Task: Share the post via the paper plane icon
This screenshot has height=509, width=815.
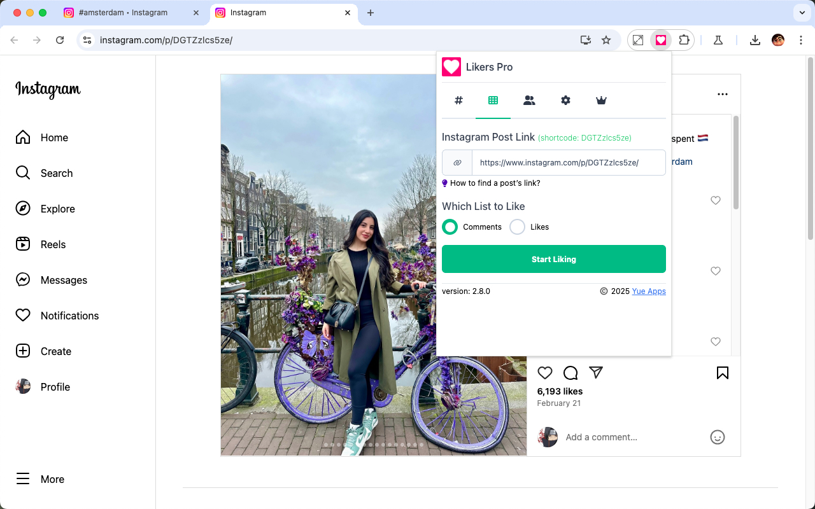Action: coord(596,373)
